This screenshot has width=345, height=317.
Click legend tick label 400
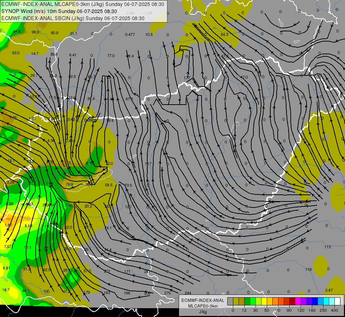[334, 310]
